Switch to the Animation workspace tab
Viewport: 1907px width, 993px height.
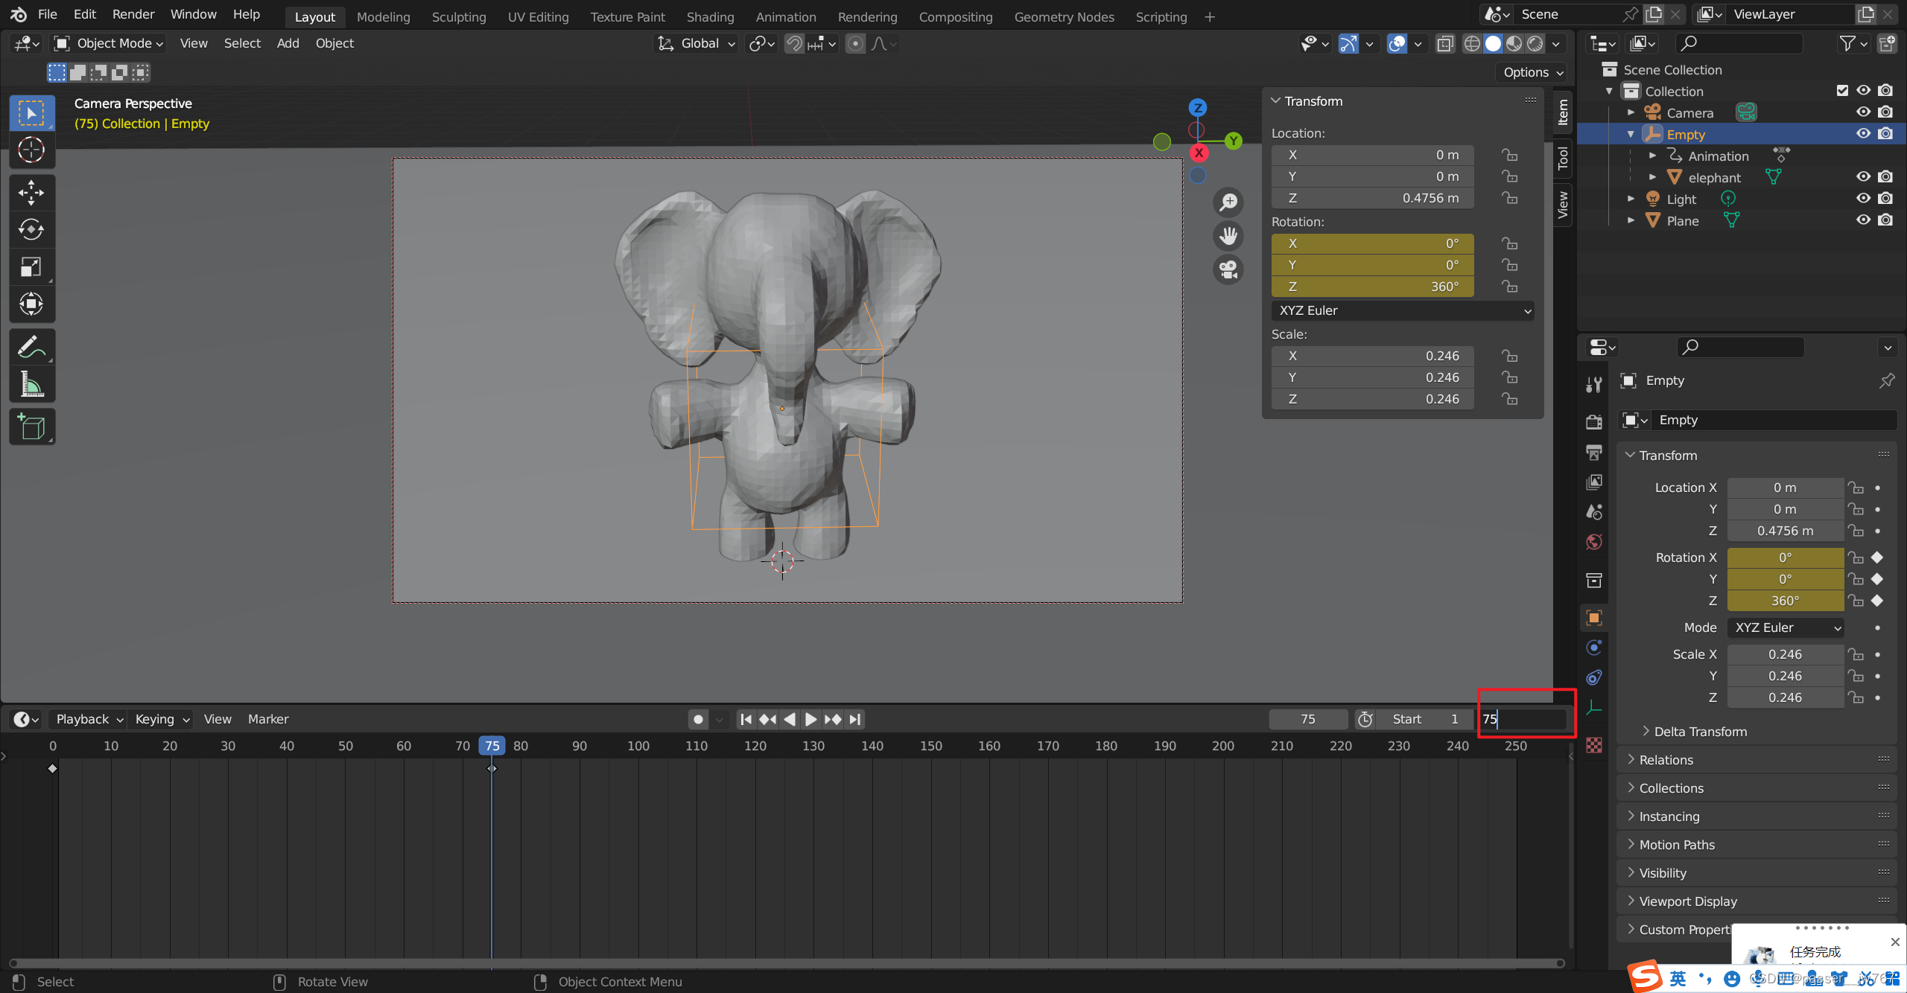785,16
